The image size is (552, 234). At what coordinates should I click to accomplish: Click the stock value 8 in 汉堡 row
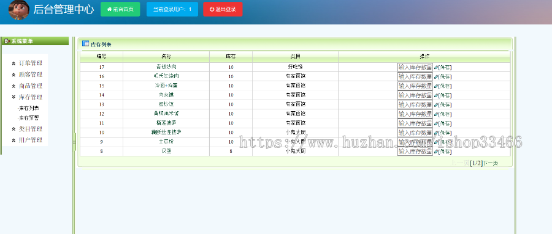point(231,152)
